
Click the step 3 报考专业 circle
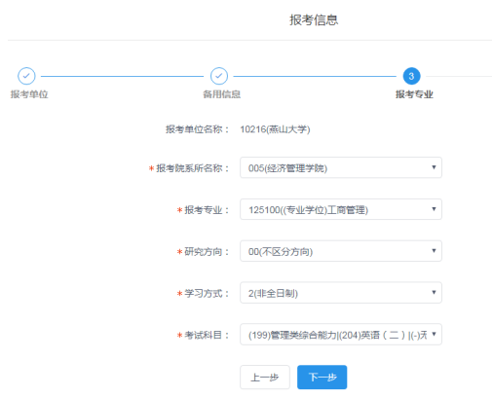[411, 76]
